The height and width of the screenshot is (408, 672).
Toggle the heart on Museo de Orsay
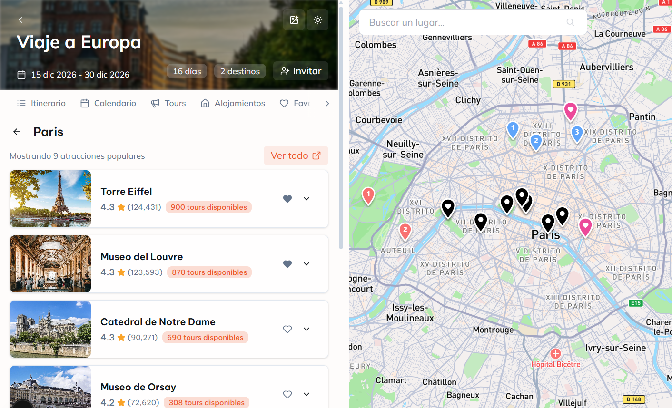tap(287, 394)
